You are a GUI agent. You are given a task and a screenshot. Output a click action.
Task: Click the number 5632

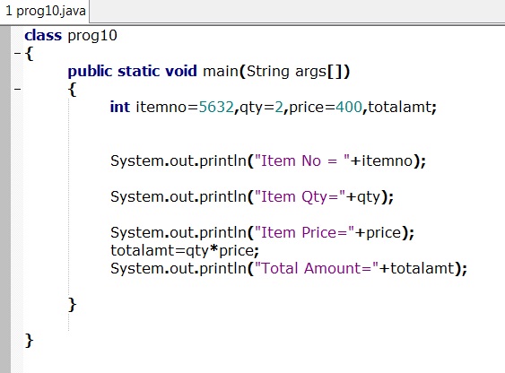tap(216, 107)
